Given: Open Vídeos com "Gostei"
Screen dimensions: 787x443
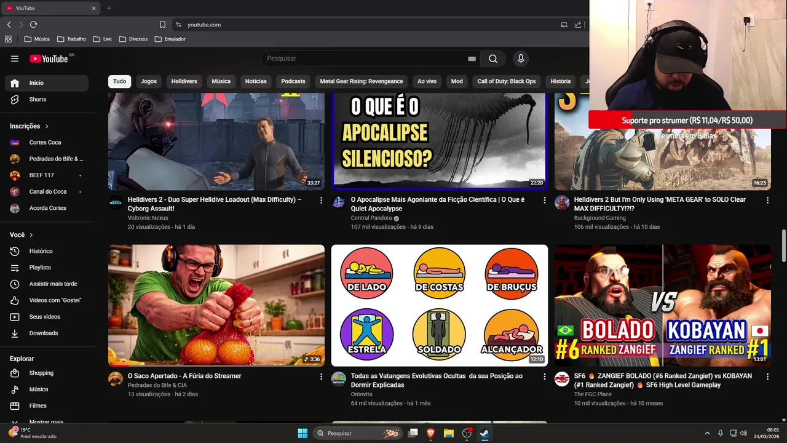Looking at the screenshot, I should [x=47, y=300].
